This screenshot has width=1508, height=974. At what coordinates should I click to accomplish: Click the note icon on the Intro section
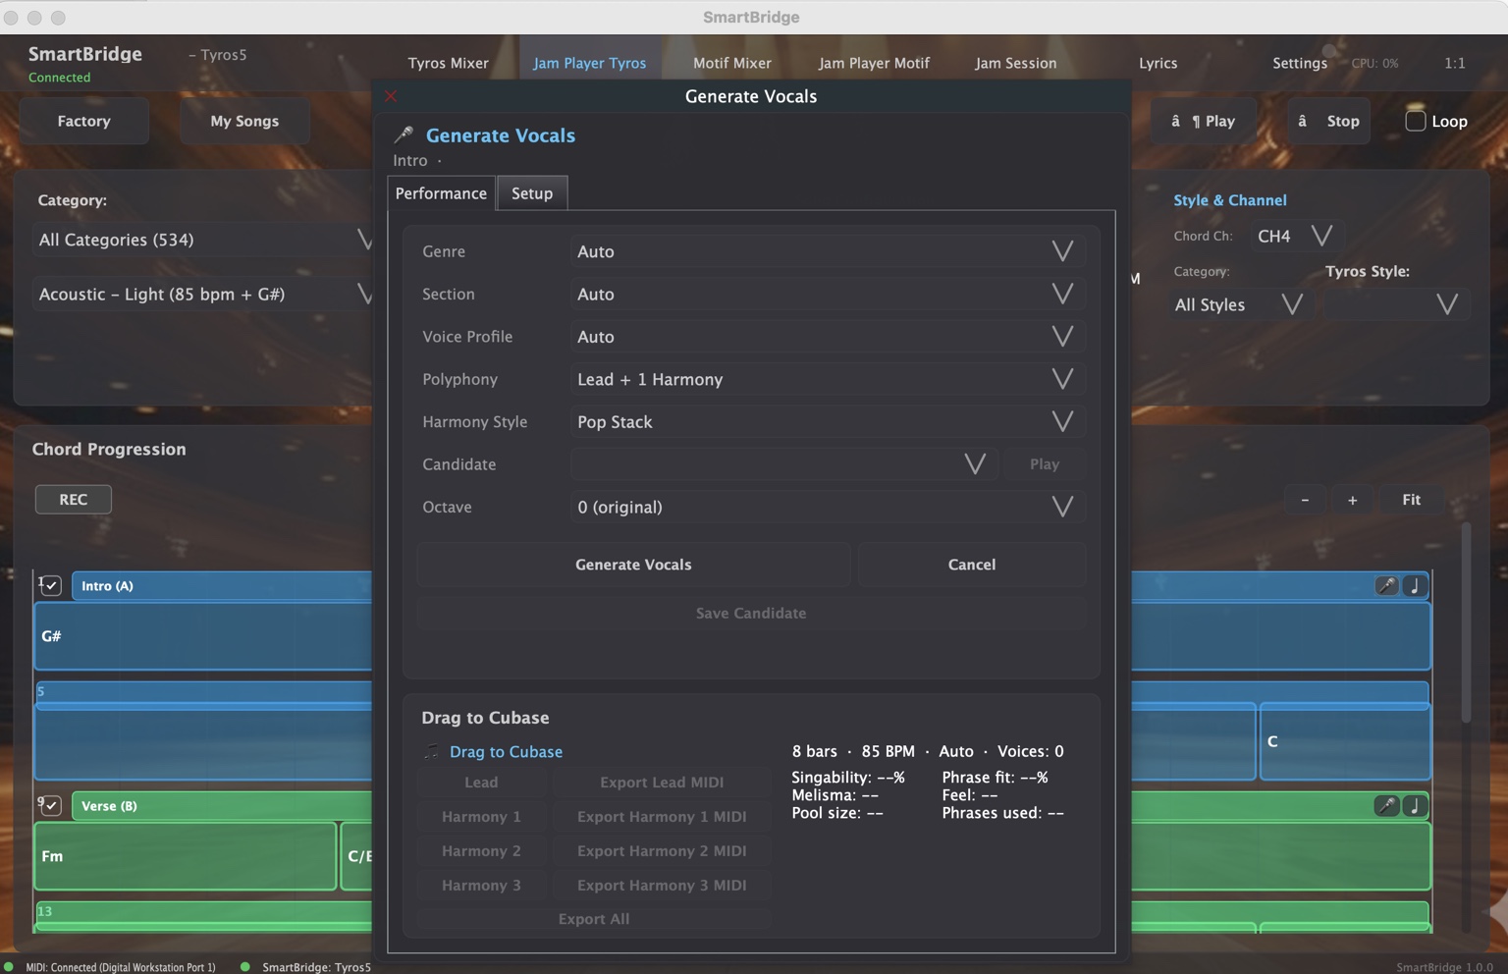click(x=1415, y=586)
